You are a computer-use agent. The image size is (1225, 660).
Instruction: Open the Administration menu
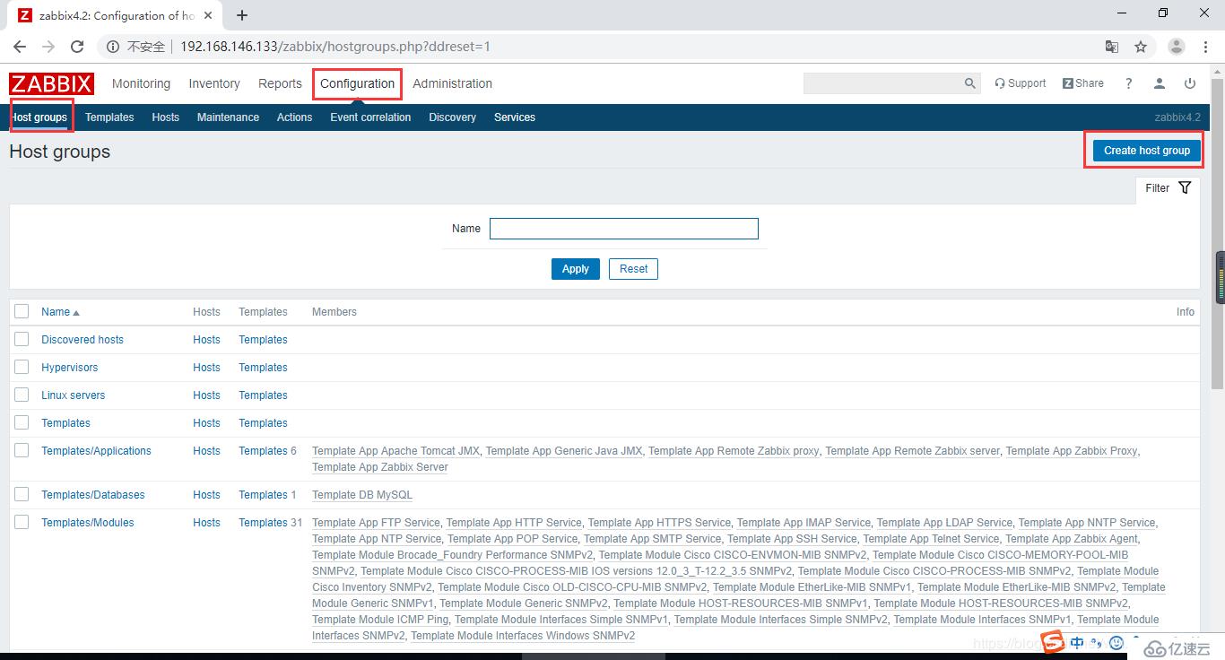pos(452,83)
